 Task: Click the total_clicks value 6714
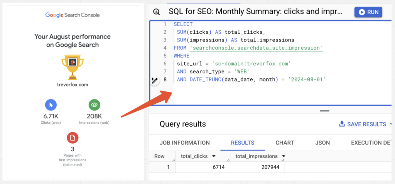pyautogui.click(x=218, y=167)
